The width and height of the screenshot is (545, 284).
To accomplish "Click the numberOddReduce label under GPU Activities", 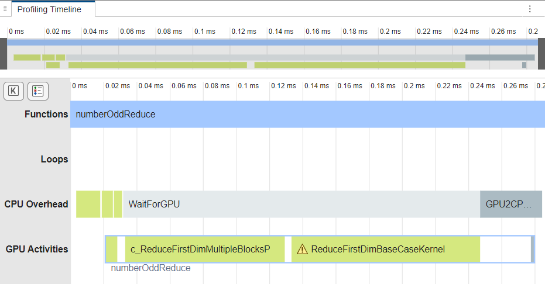I will [150, 268].
